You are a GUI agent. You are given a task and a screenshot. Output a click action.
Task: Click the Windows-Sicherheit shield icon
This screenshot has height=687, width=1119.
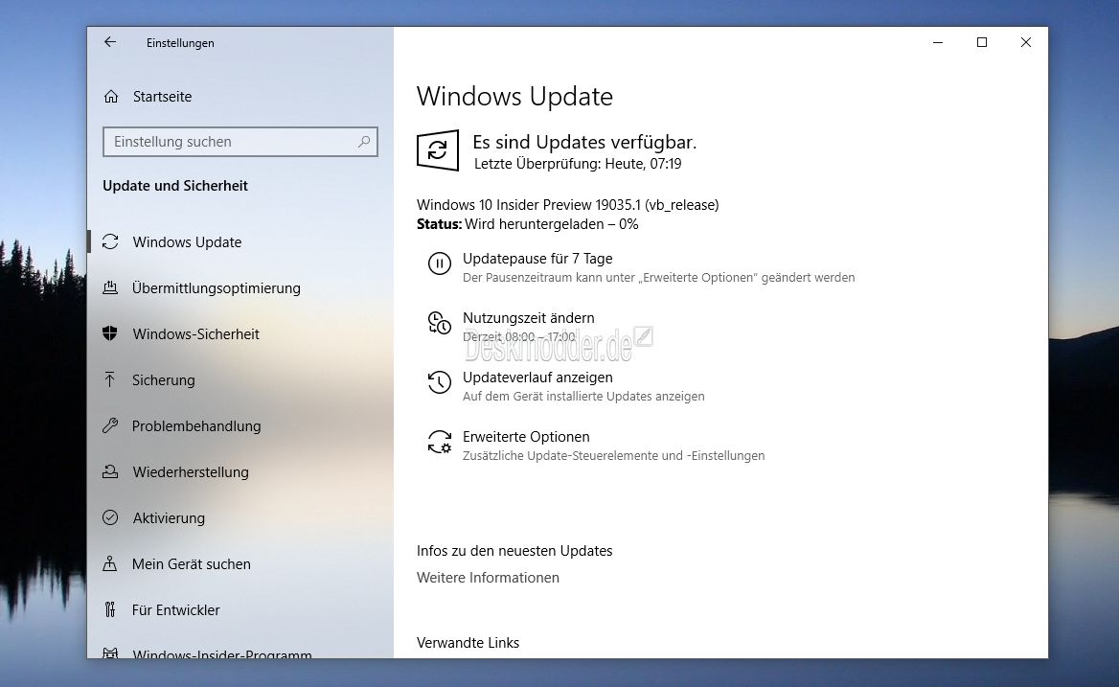pyautogui.click(x=110, y=333)
